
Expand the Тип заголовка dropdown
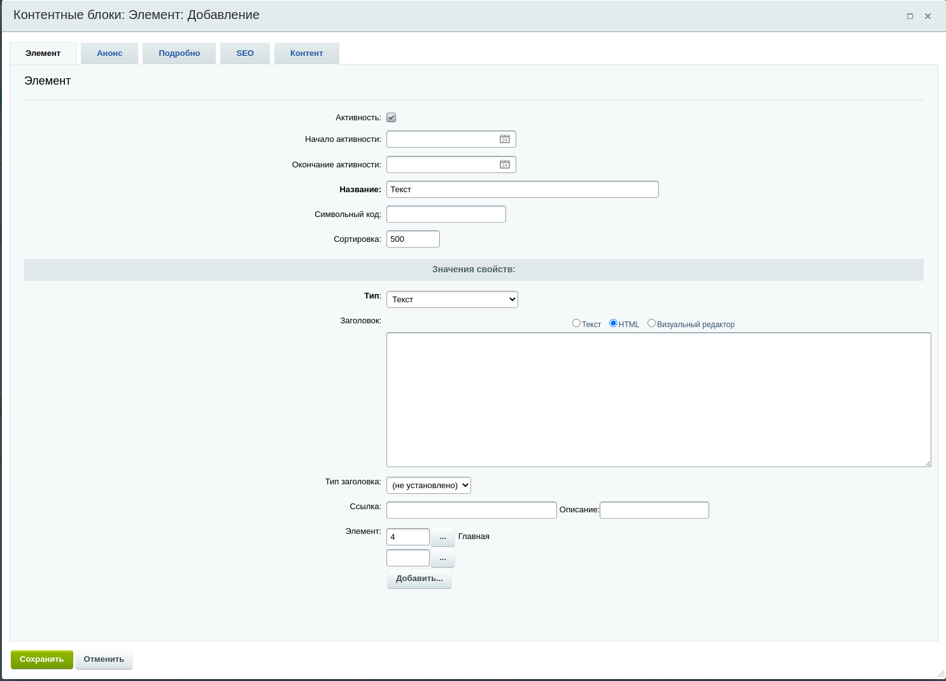[x=428, y=485]
